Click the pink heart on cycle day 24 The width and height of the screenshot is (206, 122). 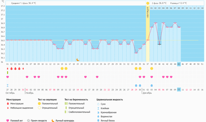click(97, 77)
